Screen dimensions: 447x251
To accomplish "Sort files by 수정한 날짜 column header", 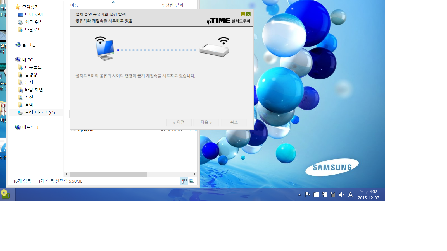I will pyautogui.click(x=172, y=5).
